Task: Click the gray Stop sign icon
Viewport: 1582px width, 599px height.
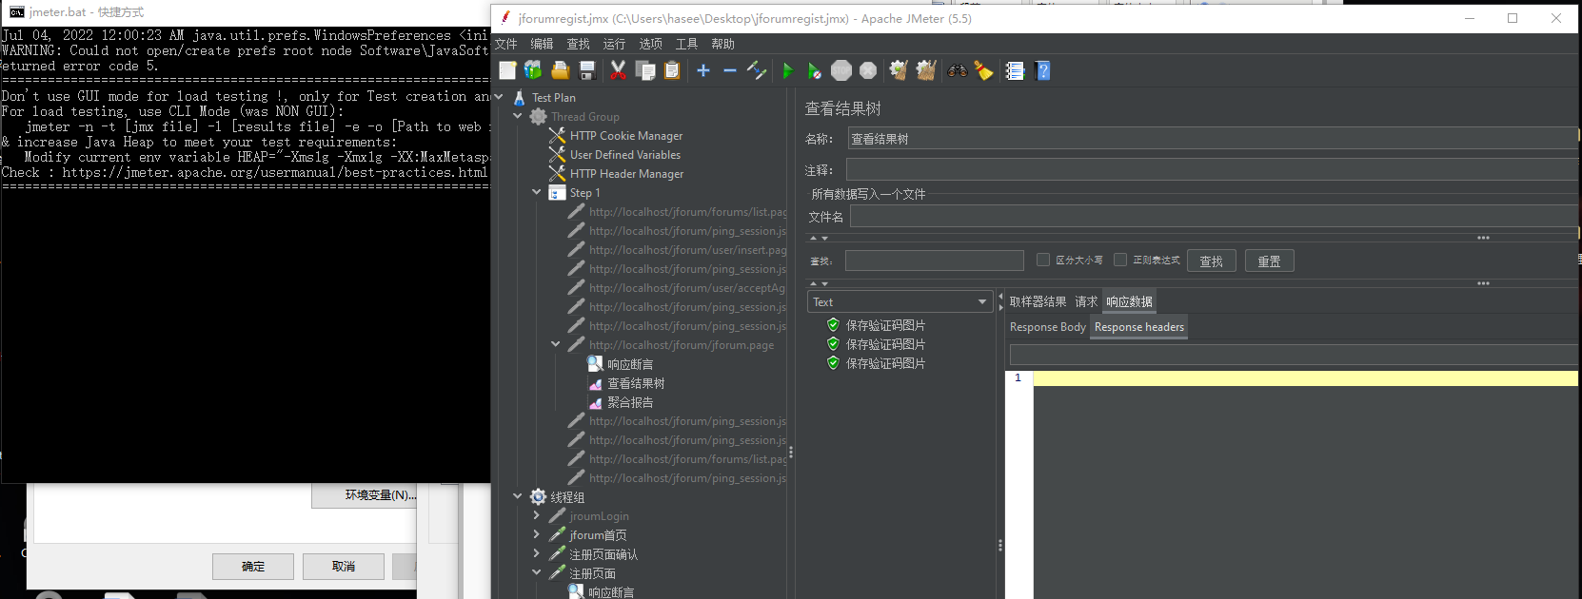Action: click(841, 70)
